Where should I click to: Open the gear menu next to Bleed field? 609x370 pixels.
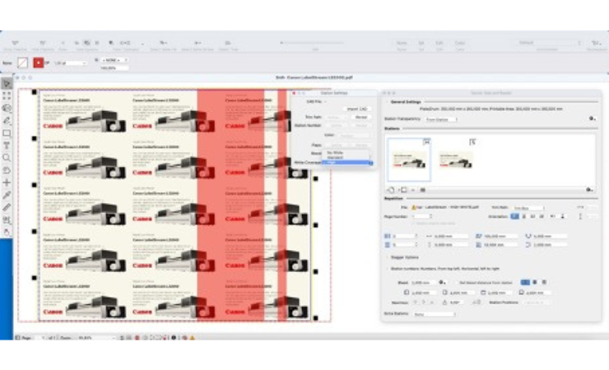[442, 282]
